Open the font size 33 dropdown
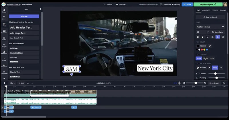Image resolution: width=229 pixels, height=120 pixels. pos(203,32)
